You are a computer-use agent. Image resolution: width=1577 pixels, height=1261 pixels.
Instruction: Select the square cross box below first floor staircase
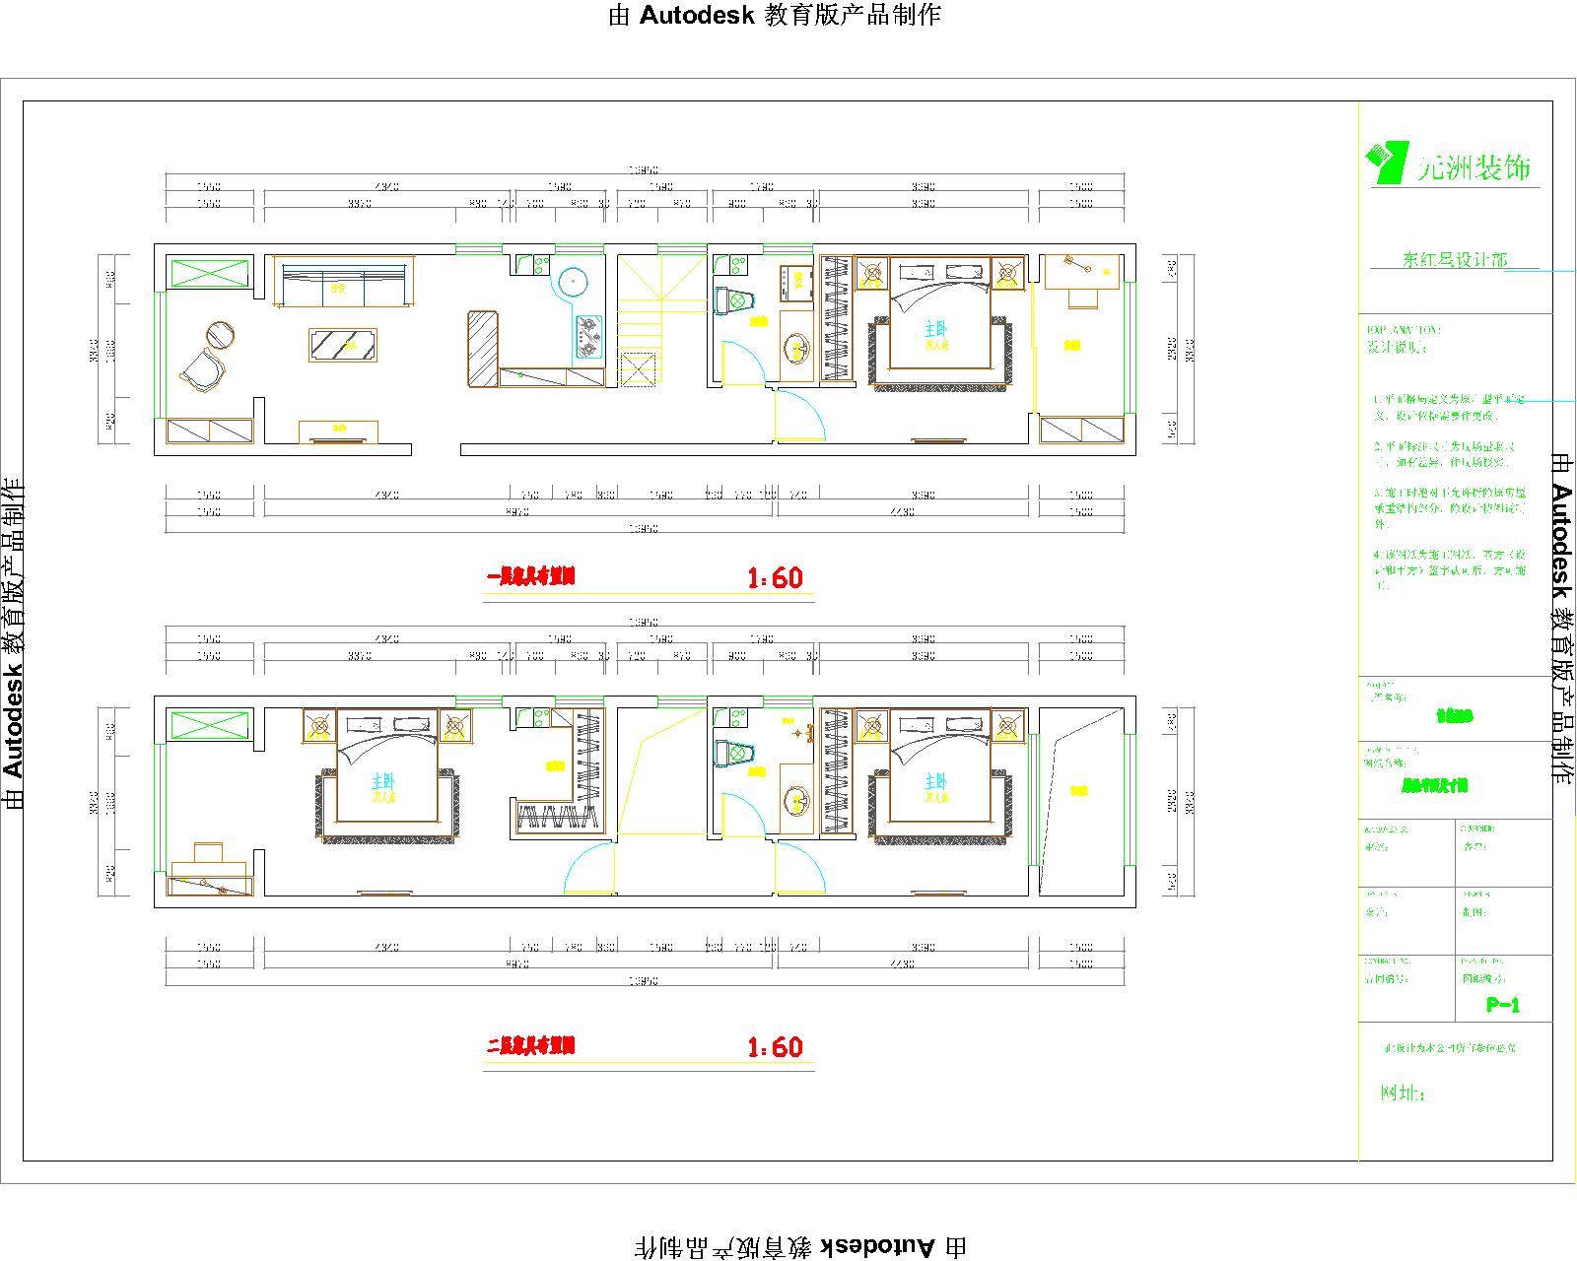(639, 369)
